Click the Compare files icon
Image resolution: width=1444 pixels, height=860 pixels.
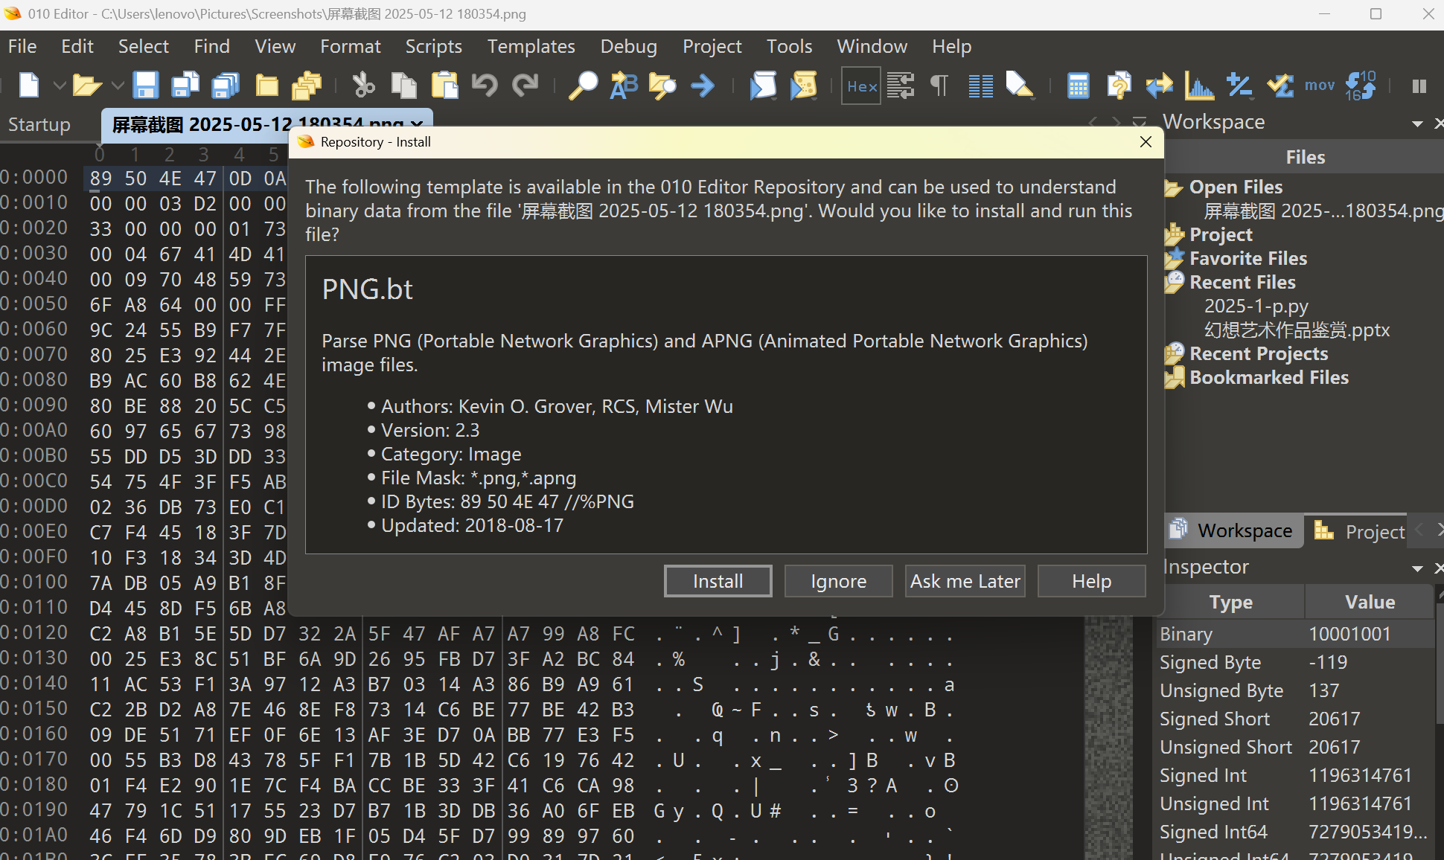[1119, 86]
